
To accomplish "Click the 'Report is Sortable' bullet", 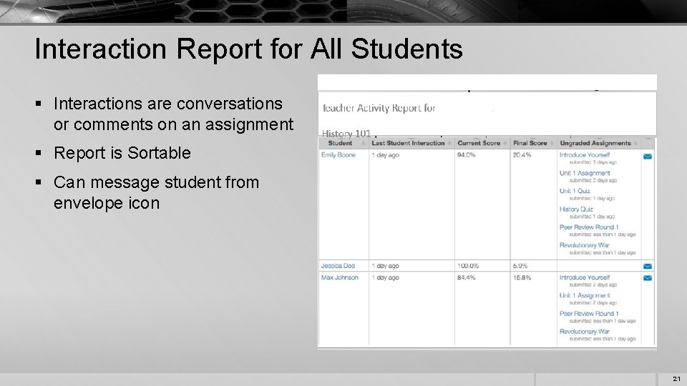I will (122, 153).
